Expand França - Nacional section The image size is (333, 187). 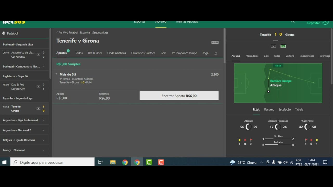click(24, 150)
